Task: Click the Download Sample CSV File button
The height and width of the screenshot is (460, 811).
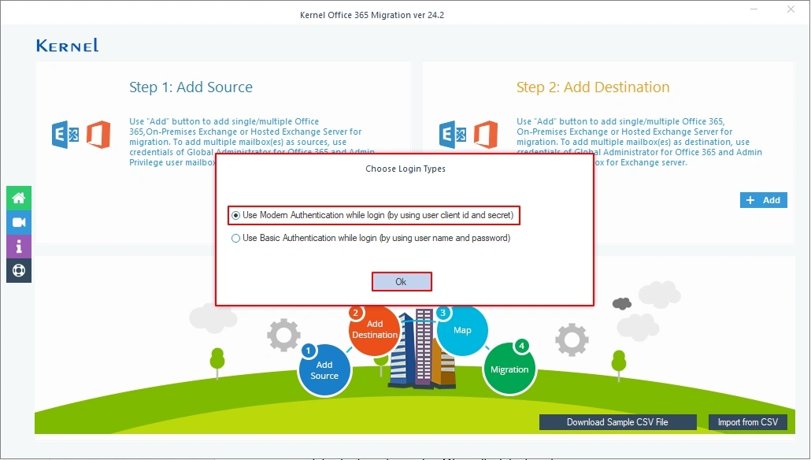Action: pos(617,422)
